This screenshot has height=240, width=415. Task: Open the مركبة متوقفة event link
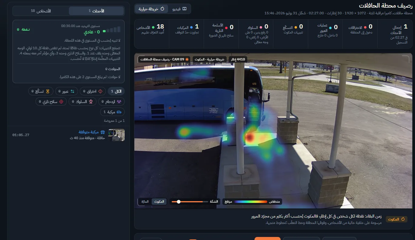pyautogui.click(x=89, y=132)
